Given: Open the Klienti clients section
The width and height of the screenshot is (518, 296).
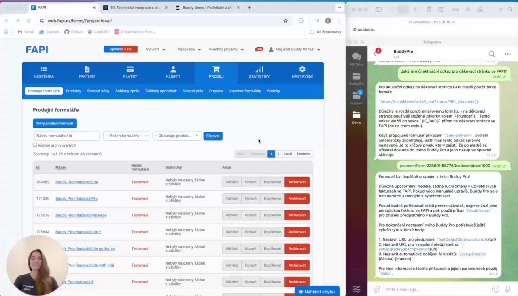Looking at the screenshot, I should click(173, 72).
